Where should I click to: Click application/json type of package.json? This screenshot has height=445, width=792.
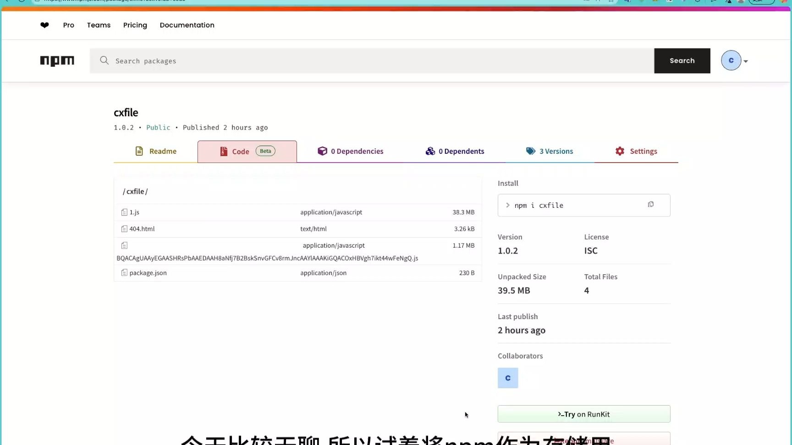pos(324,273)
